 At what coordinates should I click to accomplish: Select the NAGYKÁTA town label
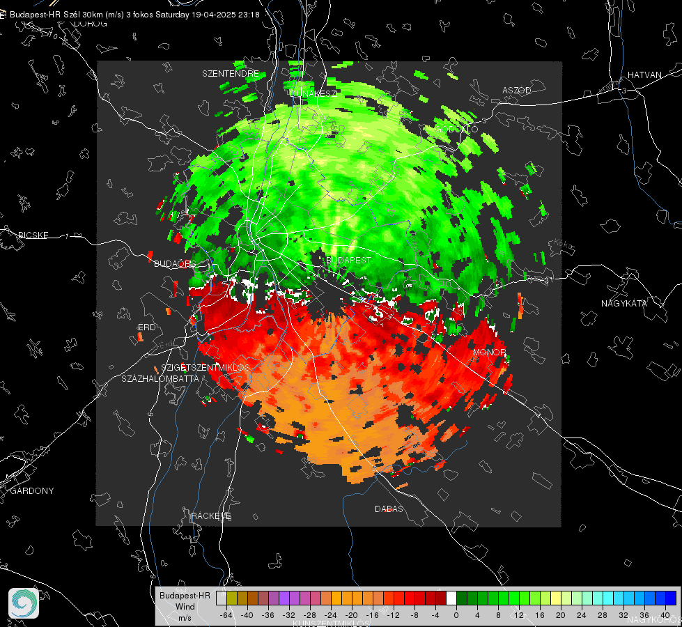click(624, 303)
